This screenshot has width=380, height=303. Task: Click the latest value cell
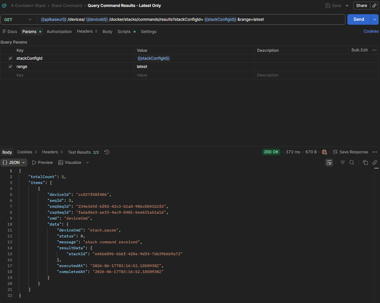pos(194,67)
